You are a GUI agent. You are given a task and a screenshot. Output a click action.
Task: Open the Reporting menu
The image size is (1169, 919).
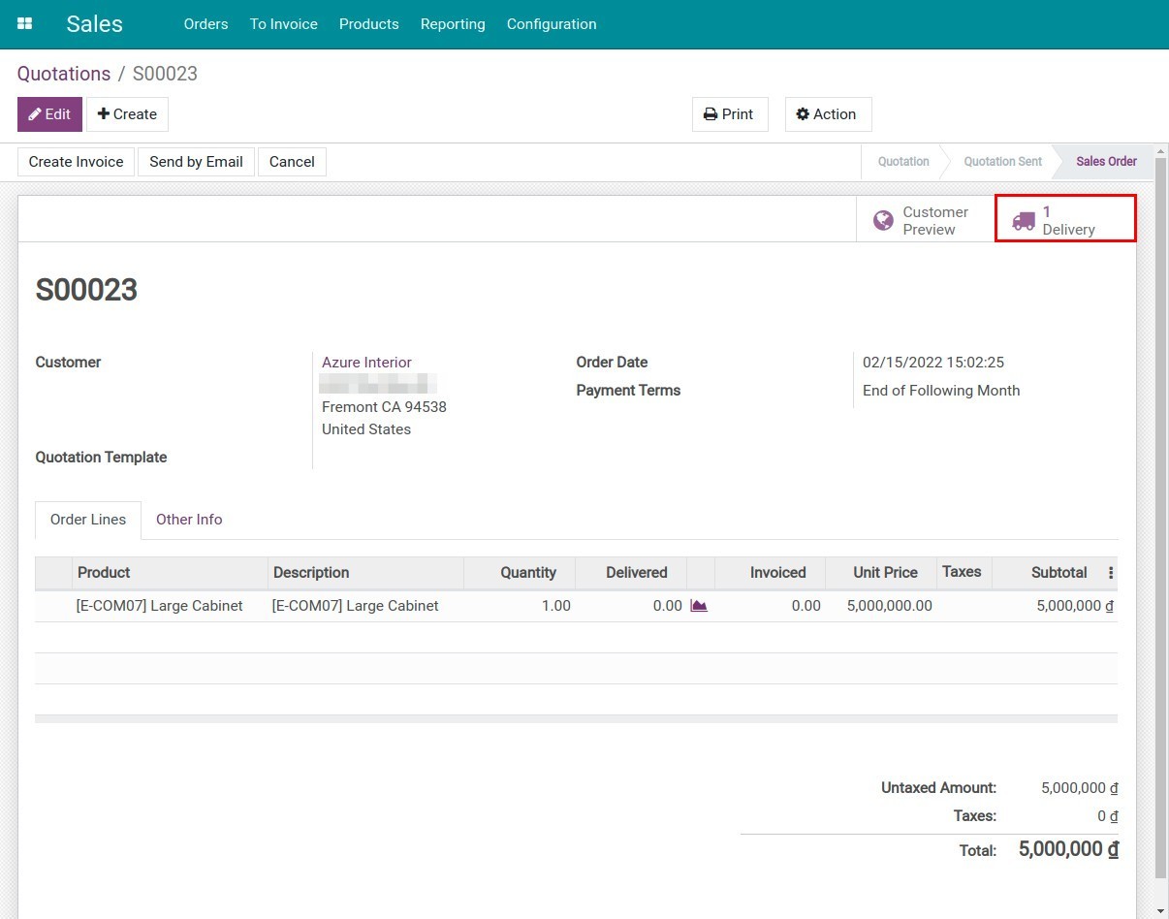click(453, 24)
